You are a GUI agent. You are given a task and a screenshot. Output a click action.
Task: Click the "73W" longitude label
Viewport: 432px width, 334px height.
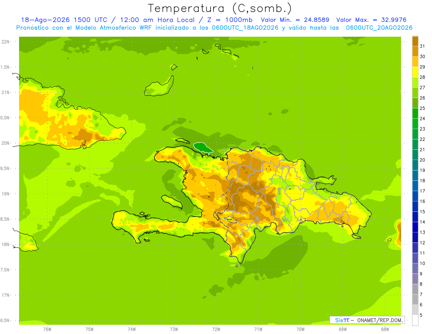coord(174,329)
